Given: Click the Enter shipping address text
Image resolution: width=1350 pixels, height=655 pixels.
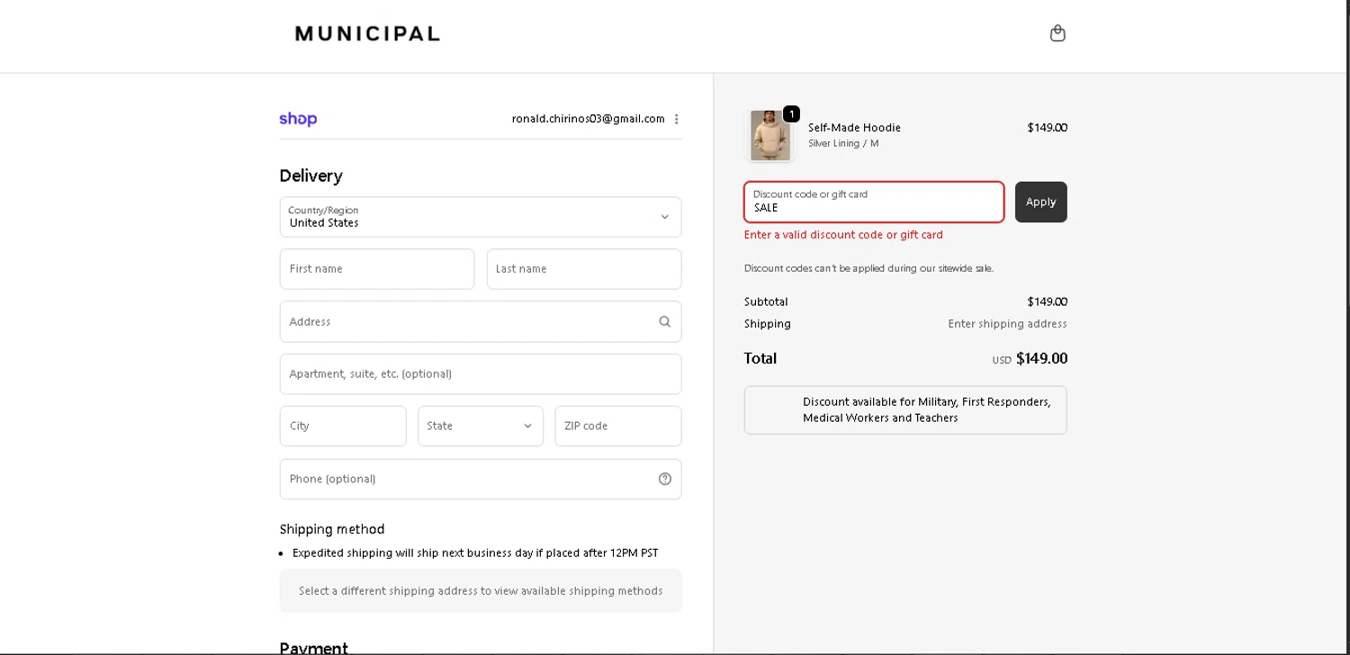Looking at the screenshot, I should [1007, 324].
